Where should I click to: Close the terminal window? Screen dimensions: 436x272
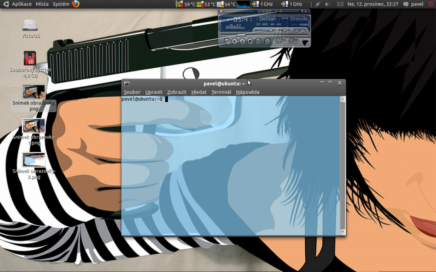(x=339, y=82)
